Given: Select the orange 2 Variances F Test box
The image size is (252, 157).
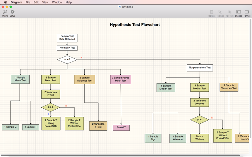Looking at the screenshot, I should coord(98,126).
